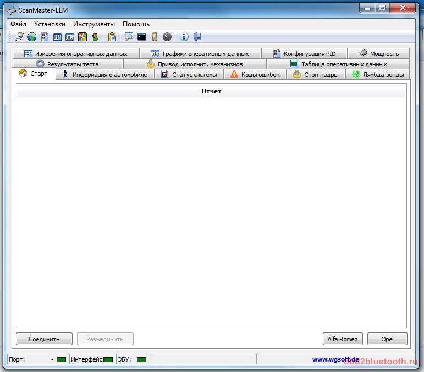Click the blue info icon in toolbar
Viewport: 424px width, 372px height.
tap(184, 37)
